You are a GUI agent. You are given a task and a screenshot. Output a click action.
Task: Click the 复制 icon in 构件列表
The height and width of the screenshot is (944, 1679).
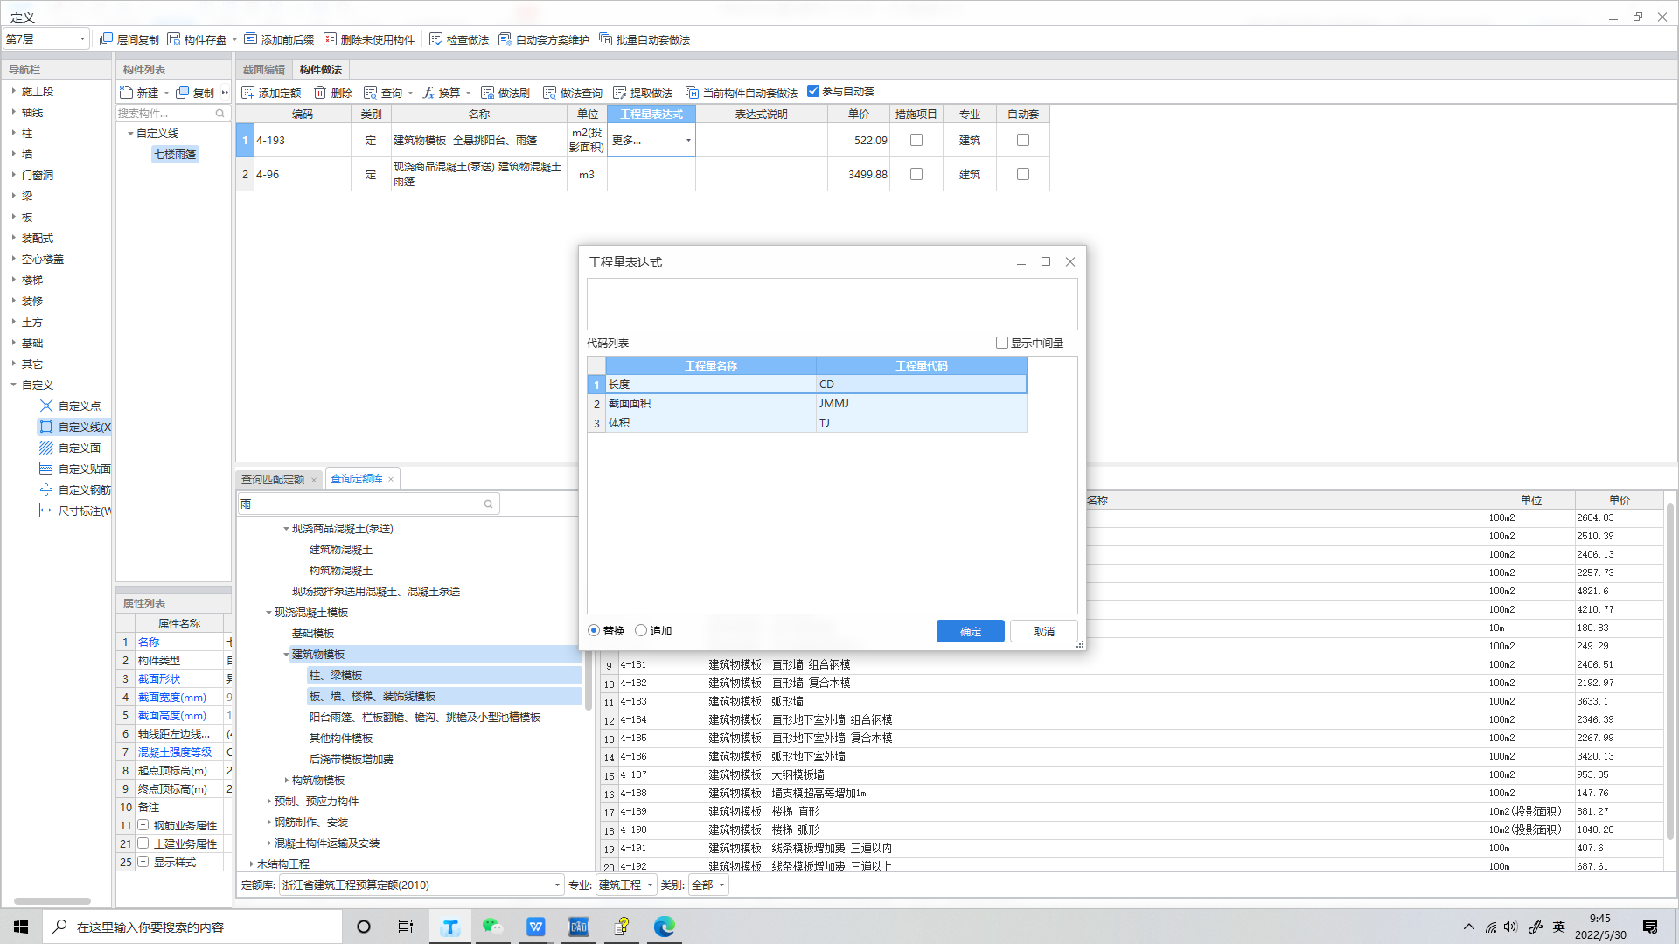coord(182,93)
